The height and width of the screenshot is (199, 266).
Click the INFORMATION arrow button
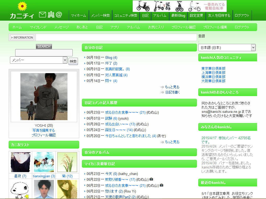click(x=22, y=37)
